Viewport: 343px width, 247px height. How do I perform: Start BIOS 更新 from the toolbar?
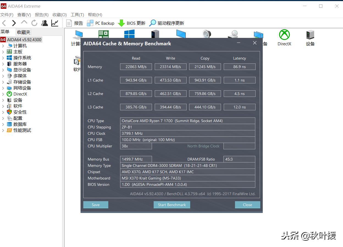132,23
